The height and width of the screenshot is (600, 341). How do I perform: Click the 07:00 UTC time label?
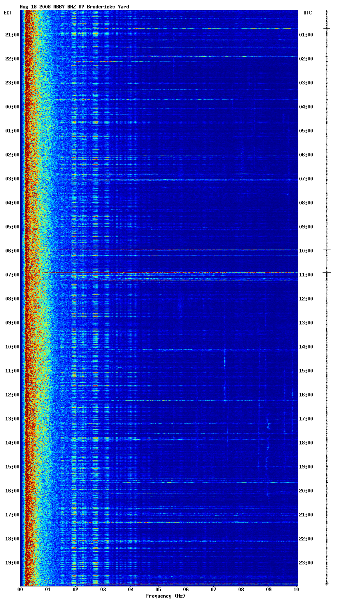[x=306, y=179]
